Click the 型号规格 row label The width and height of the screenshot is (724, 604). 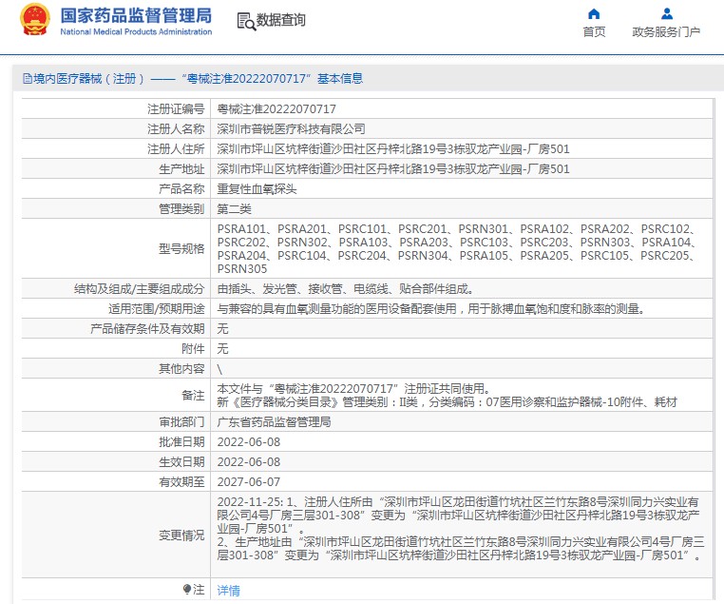[181, 249]
